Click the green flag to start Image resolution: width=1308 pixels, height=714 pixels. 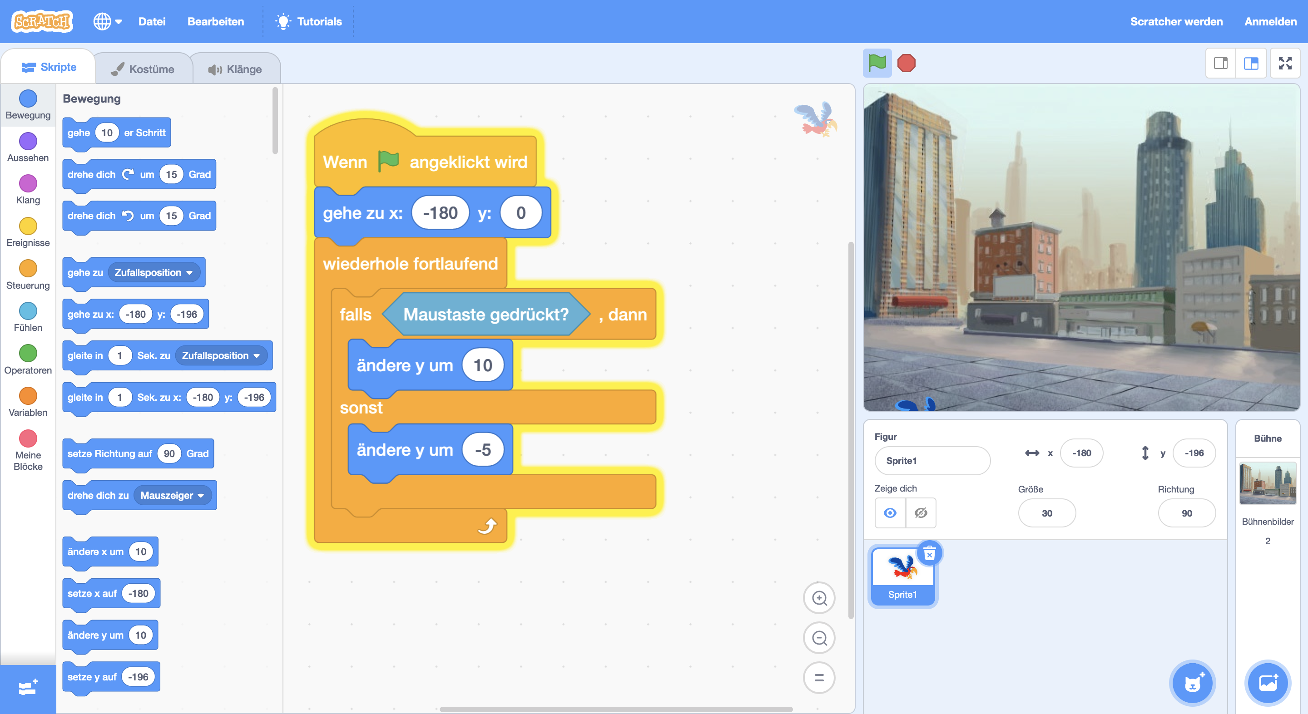(877, 64)
